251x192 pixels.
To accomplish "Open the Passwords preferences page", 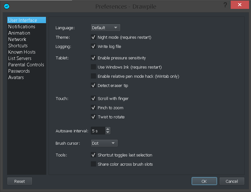I will (x=27, y=71).
